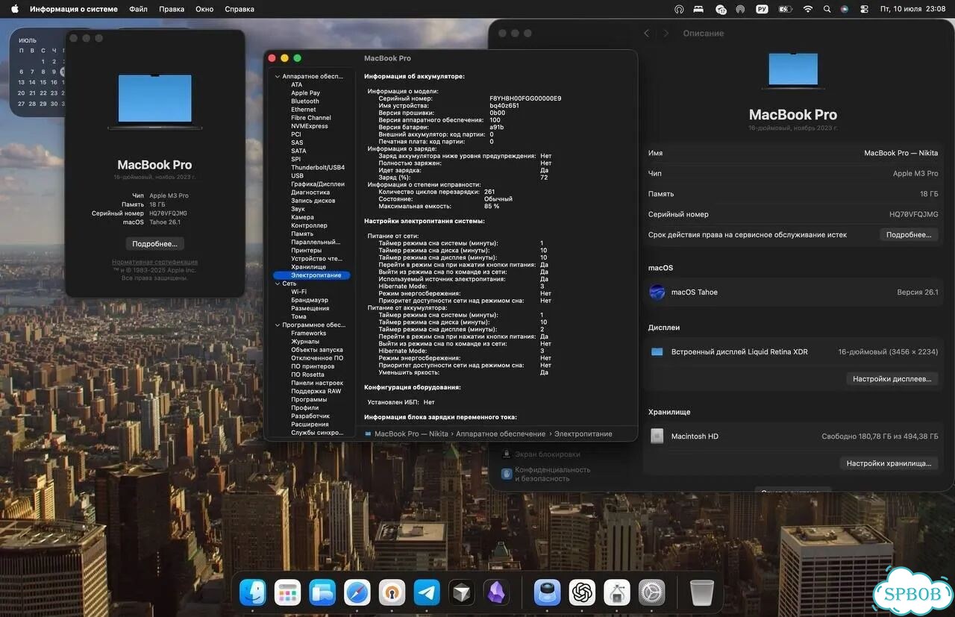
Task: Collapse the Аппаратное обеспечение tree section
Action: tap(278, 76)
